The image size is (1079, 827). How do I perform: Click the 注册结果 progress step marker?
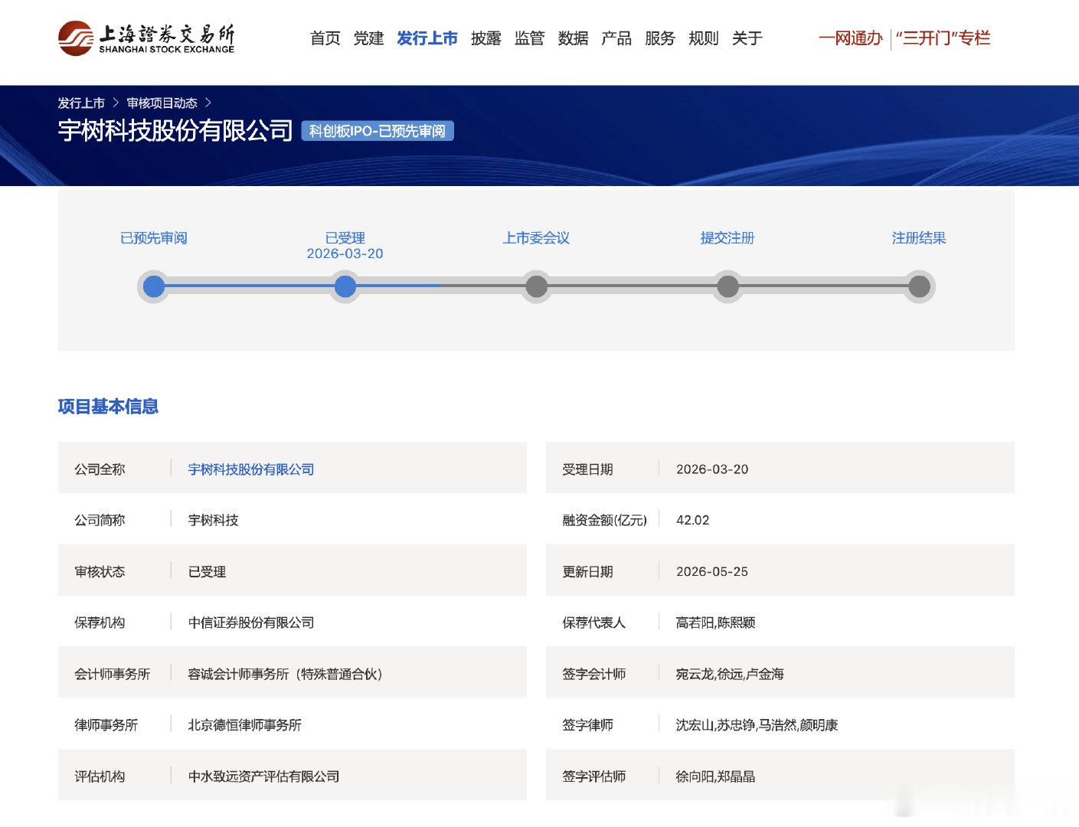919,286
